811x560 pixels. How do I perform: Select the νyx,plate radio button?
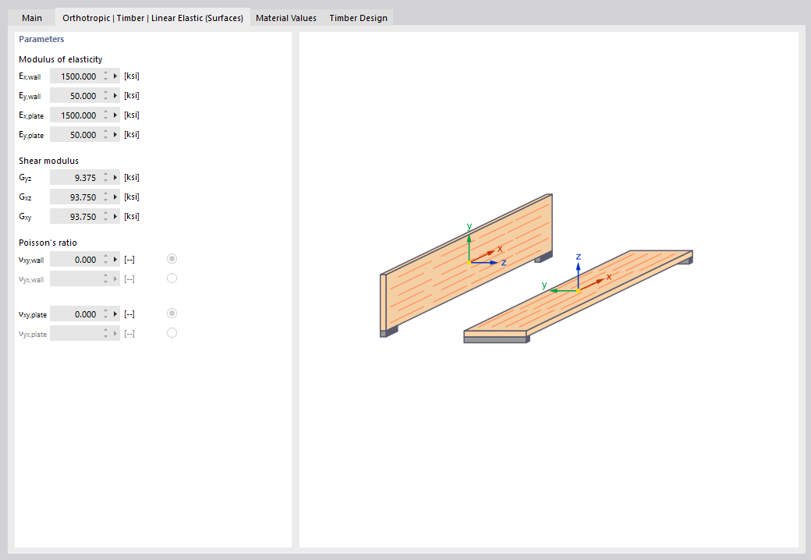[x=172, y=332]
